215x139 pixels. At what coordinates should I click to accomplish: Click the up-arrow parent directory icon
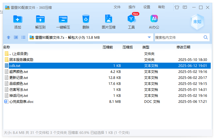9,37
